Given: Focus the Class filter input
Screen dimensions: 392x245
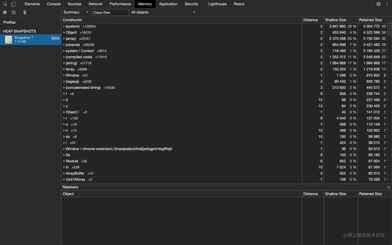Looking at the screenshot, I should click(x=110, y=12).
